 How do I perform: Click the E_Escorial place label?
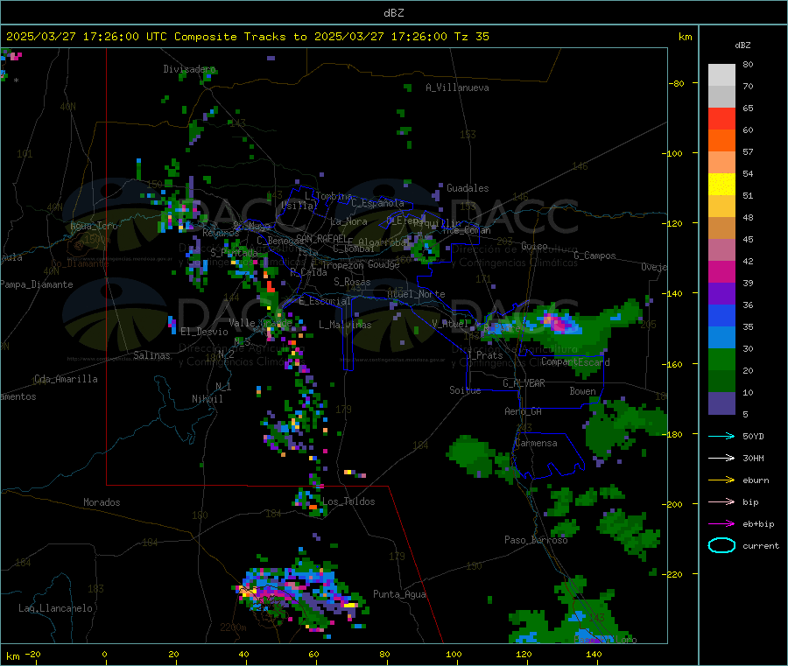click(324, 301)
